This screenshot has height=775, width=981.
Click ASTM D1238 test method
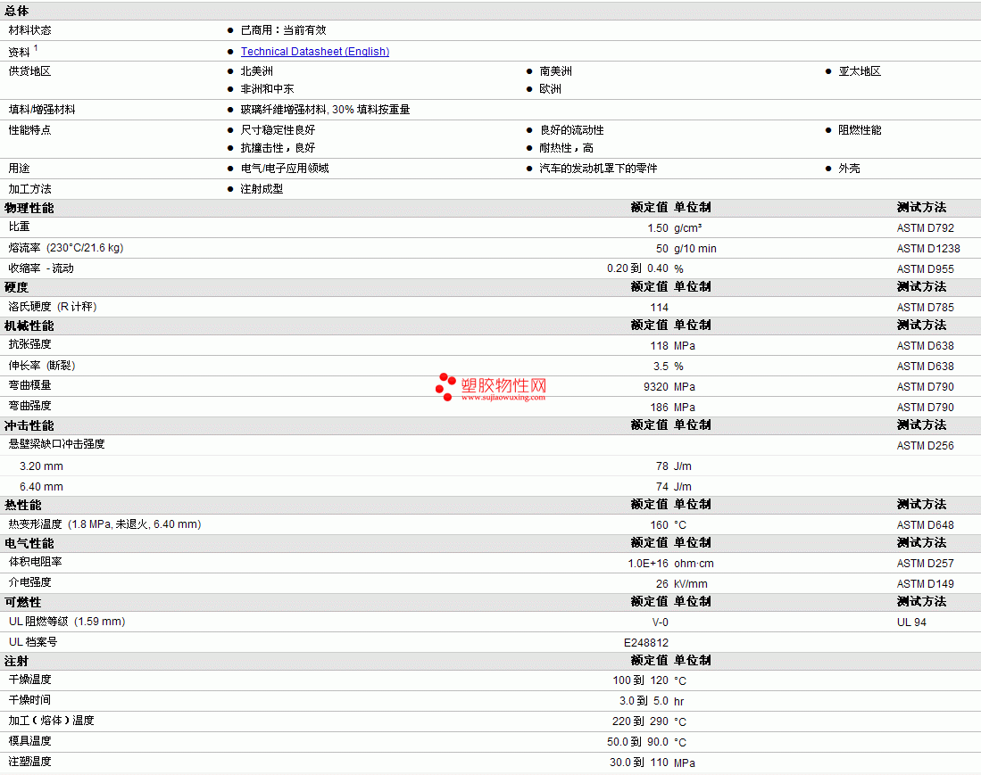[928, 249]
